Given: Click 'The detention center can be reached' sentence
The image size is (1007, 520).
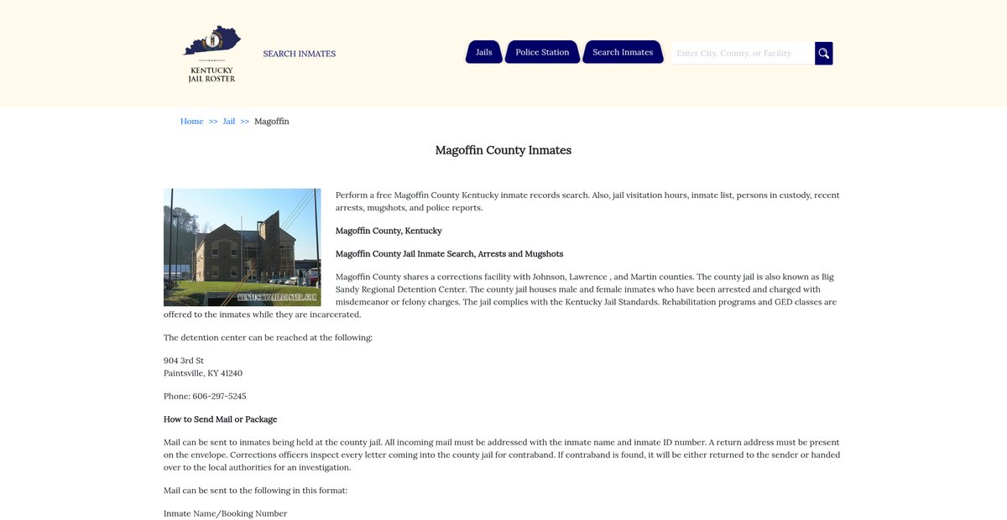Looking at the screenshot, I should point(268,338).
